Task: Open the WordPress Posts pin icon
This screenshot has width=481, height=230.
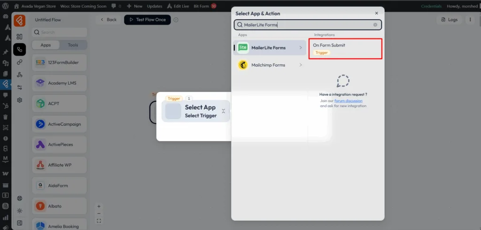Action: (5, 53)
